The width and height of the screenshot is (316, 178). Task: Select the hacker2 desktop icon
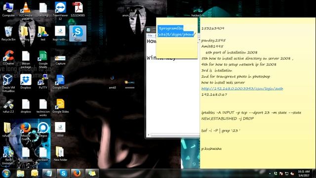[x=198, y=12]
